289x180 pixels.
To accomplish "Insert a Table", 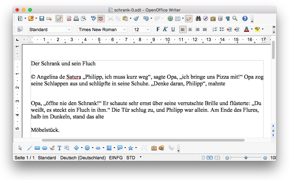I will point(178,18).
